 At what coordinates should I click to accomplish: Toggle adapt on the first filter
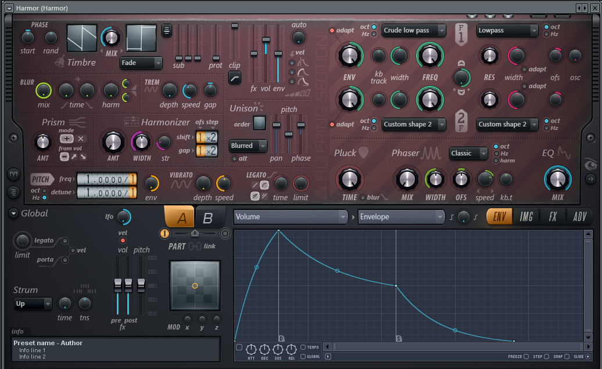(332, 31)
